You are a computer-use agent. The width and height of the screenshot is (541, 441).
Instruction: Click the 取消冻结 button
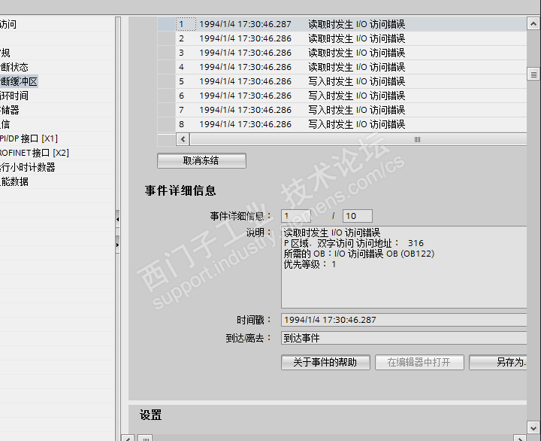201,161
